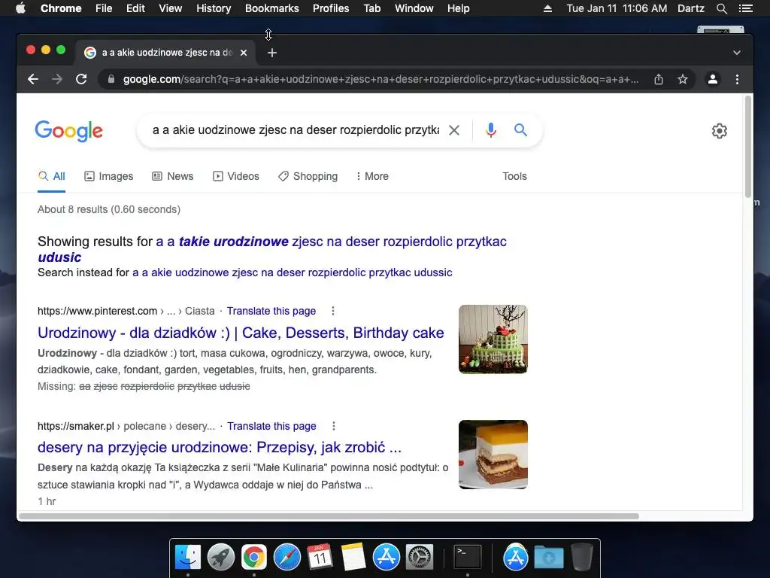Open the History menu
This screenshot has height=578, width=770.
pos(214,8)
